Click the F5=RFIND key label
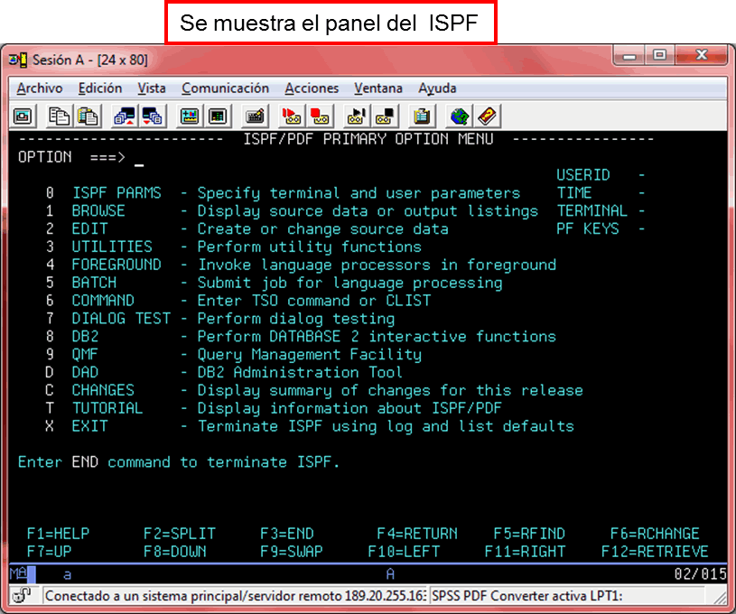This screenshot has height=614, width=736. 529,534
